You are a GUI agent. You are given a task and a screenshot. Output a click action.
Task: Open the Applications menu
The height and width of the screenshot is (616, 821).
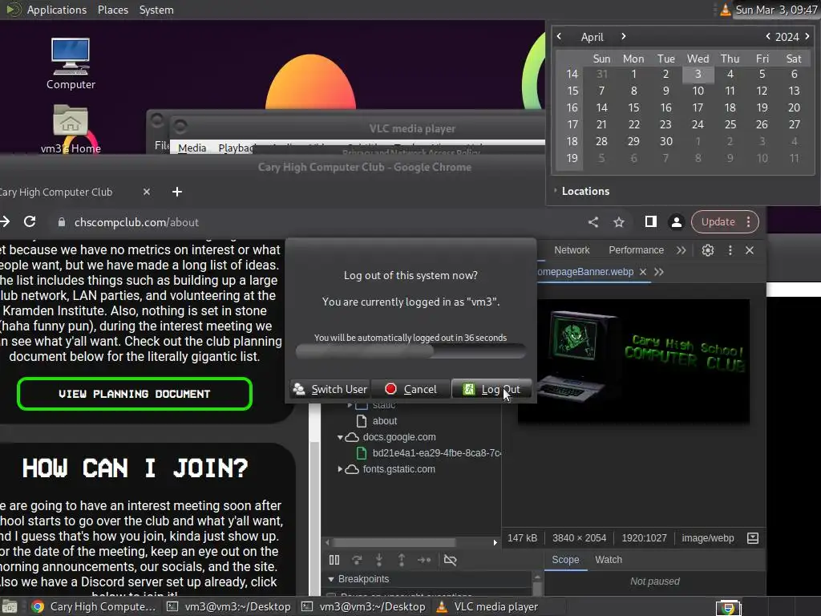click(x=57, y=10)
